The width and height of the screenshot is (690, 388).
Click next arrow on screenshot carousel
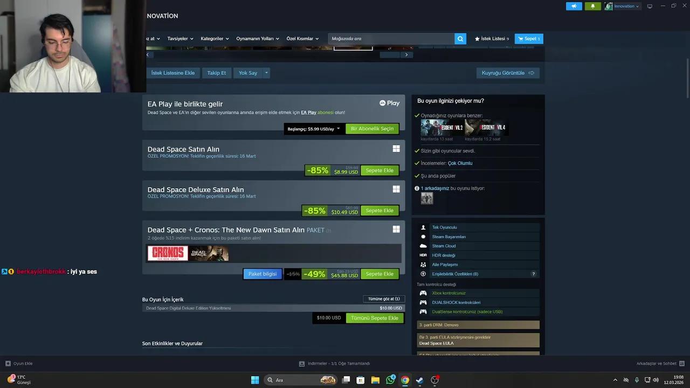pos(406,54)
